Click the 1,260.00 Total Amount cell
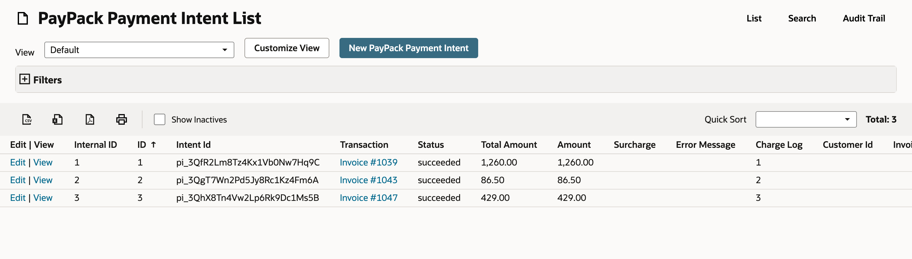912x259 pixels. click(x=499, y=163)
